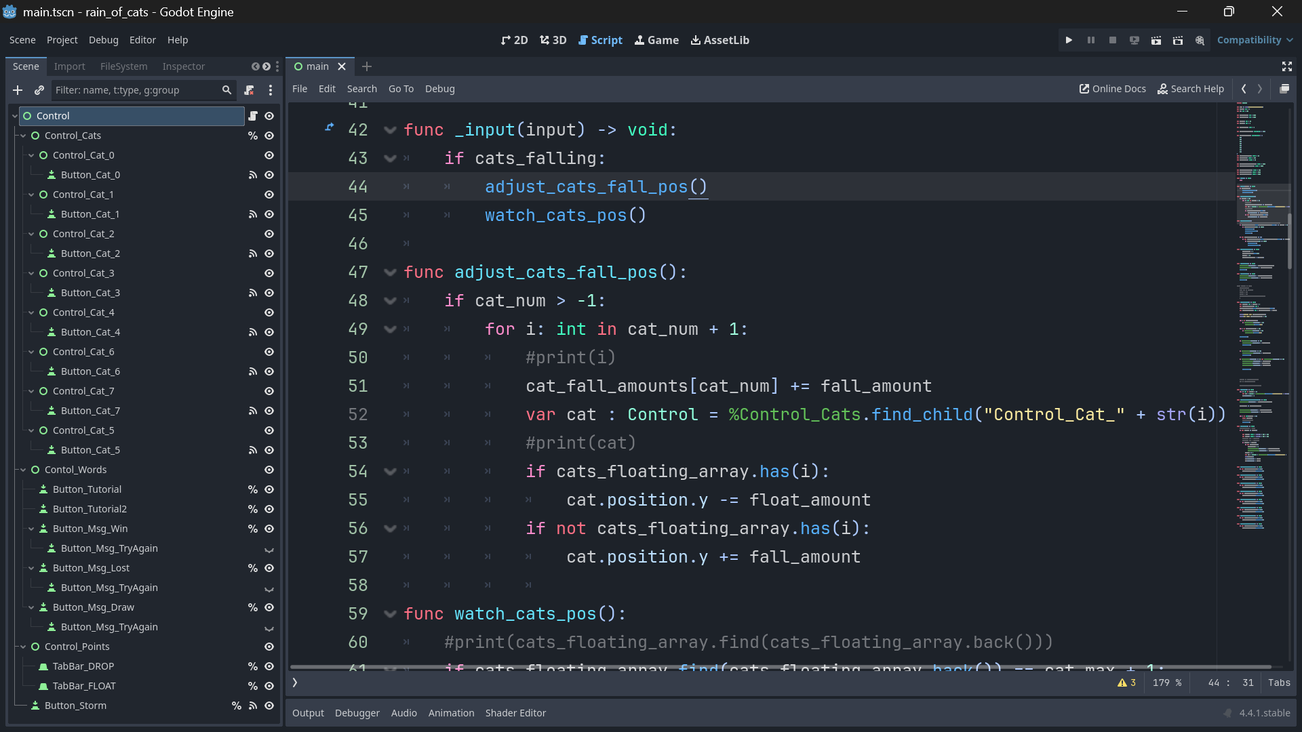
Task: Attach or detach script icon in Scene toolbar
Action: [x=249, y=90]
